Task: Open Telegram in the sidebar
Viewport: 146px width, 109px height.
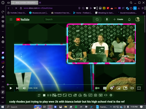Action: (x=3, y=58)
